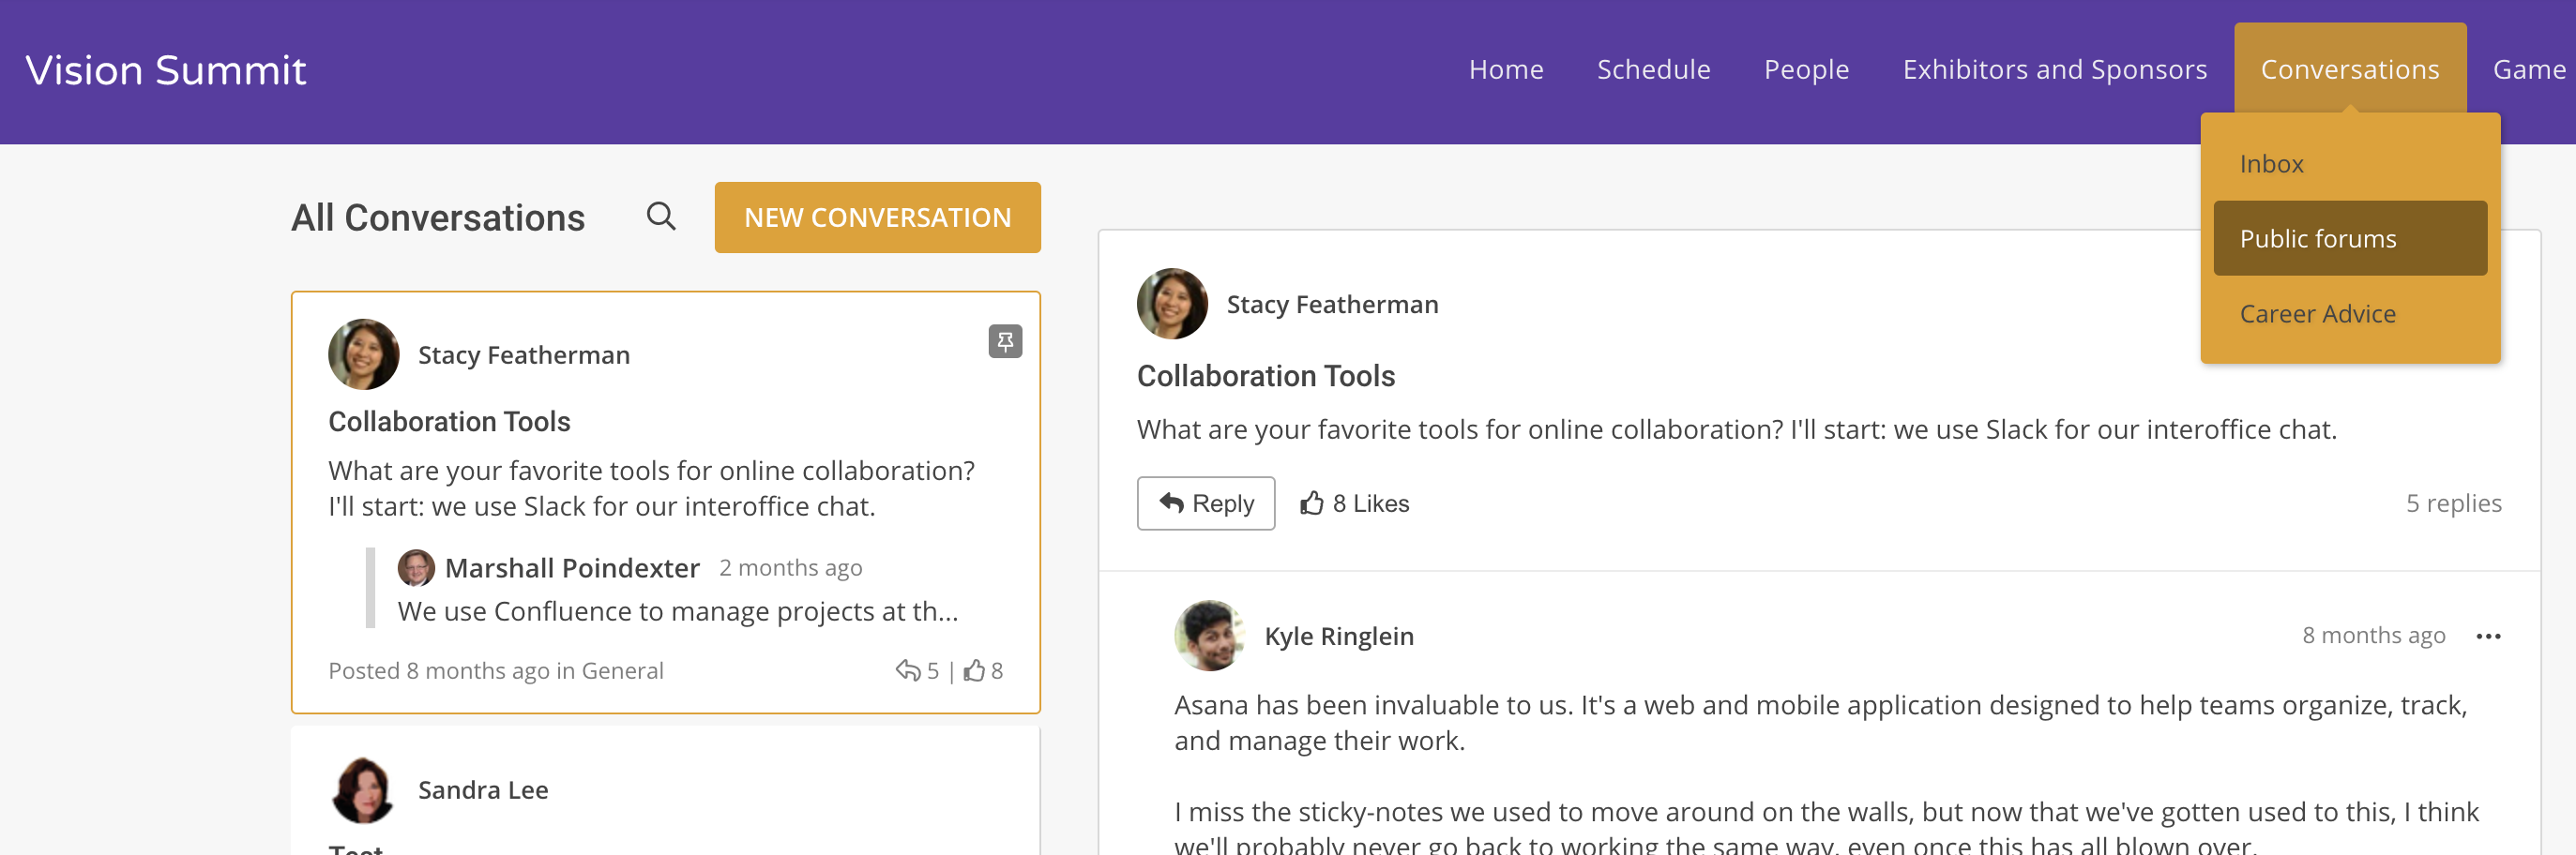Click Stacy Featherman's avatar in detail pane
This screenshot has width=2576, height=855.
pos(1172,304)
